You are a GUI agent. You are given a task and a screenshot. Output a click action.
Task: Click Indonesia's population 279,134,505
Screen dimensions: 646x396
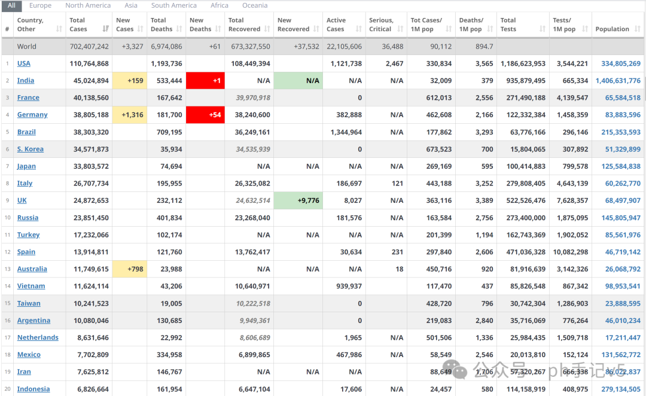pyautogui.click(x=621, y=389)
